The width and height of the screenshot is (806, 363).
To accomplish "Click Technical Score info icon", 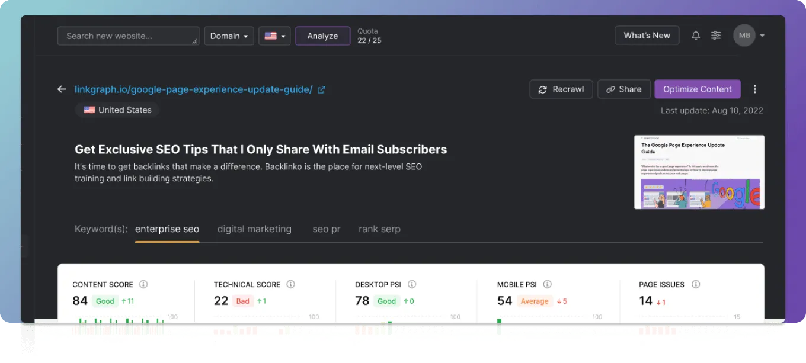I will click(290, 284).
